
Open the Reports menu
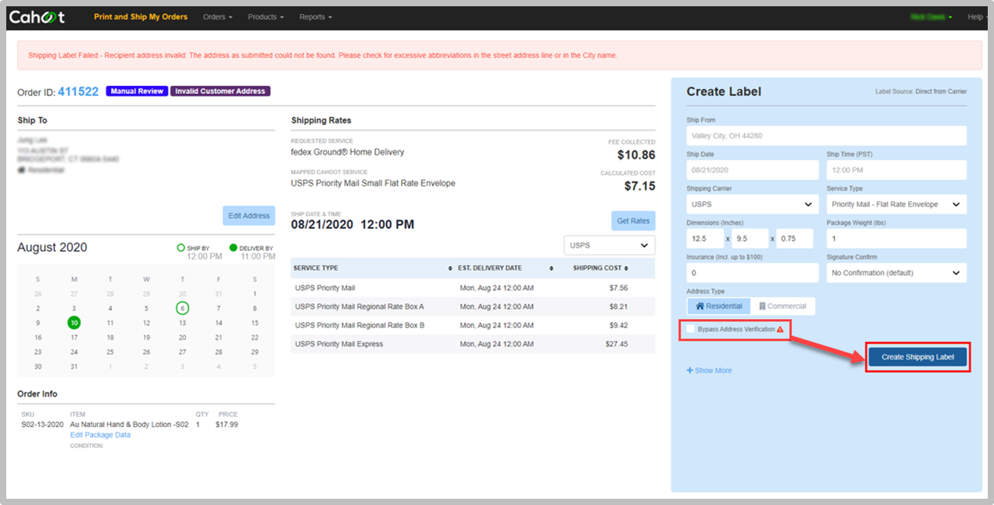[x=316, y=16]
